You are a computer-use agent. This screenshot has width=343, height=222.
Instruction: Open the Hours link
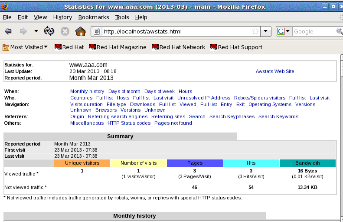[185, 91]
